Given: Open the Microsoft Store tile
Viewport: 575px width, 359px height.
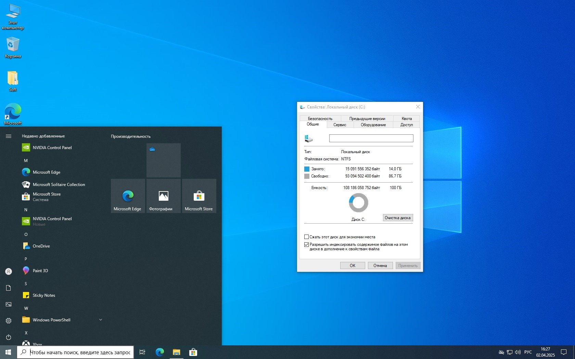Looking at the screenshot, I should coord(199,196).
